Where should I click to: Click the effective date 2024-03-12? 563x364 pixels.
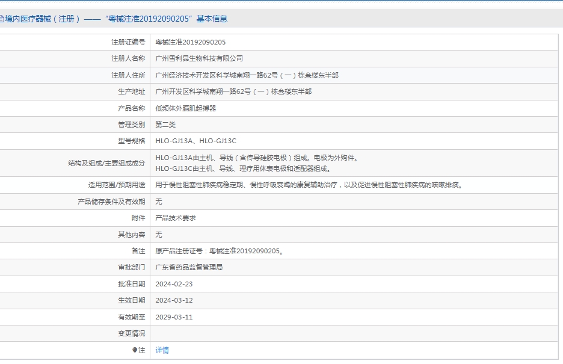(x=174, y=300)
